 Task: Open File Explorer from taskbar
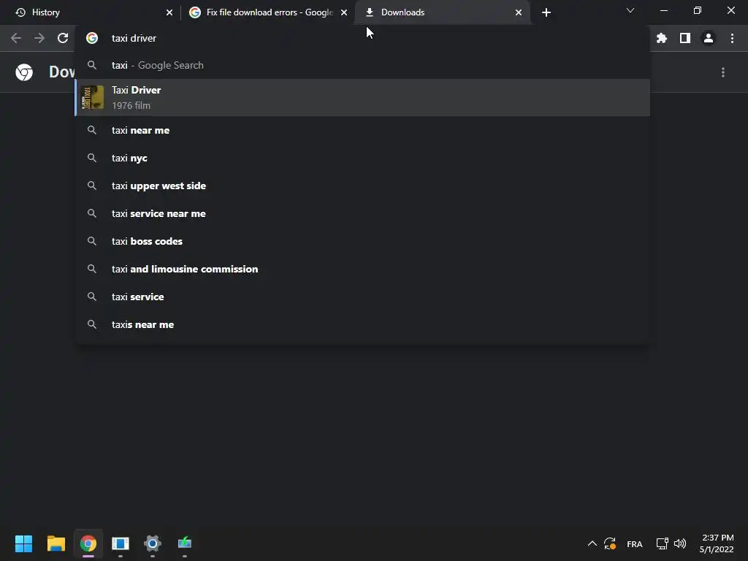click(56, 543)
